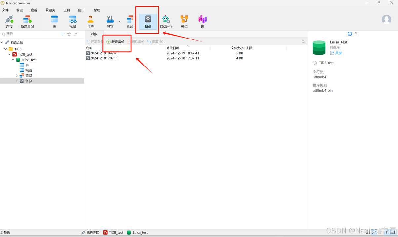Viewport: 398px width, 237px height.
Task: Open the 其它 dropdown arrow
Action: coord(120,22)
